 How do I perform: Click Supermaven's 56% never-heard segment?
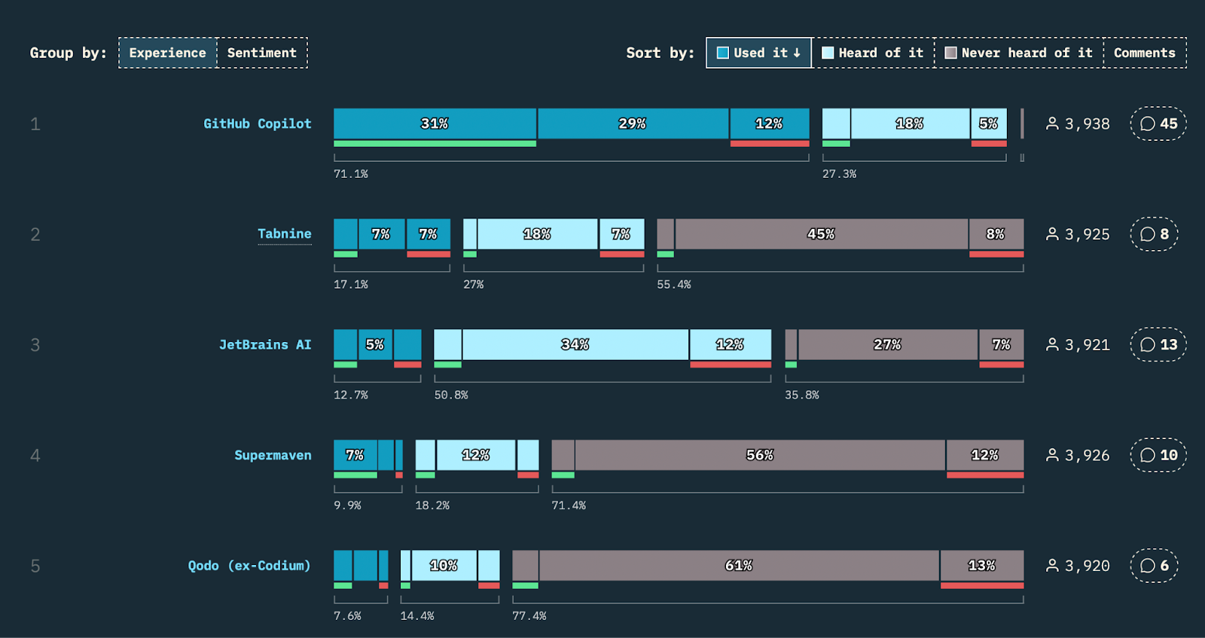pos(760,455)
